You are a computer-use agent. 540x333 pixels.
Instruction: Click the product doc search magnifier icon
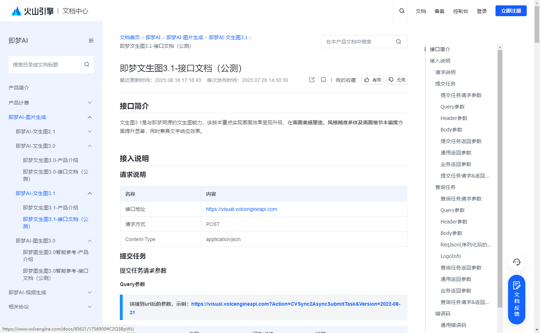point(399,42)
